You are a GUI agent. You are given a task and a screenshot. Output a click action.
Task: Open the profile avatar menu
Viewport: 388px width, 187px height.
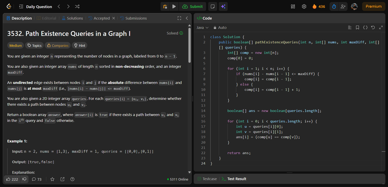click(x=355, y=6)
